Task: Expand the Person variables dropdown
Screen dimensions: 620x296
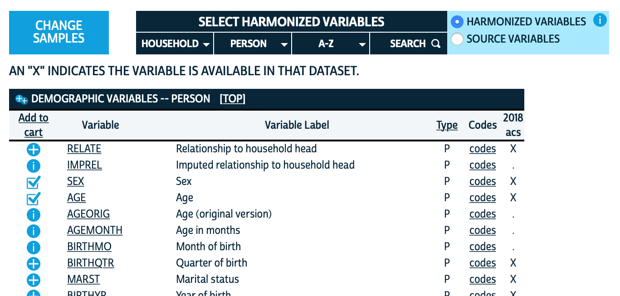Action: (x=253, y=44)
